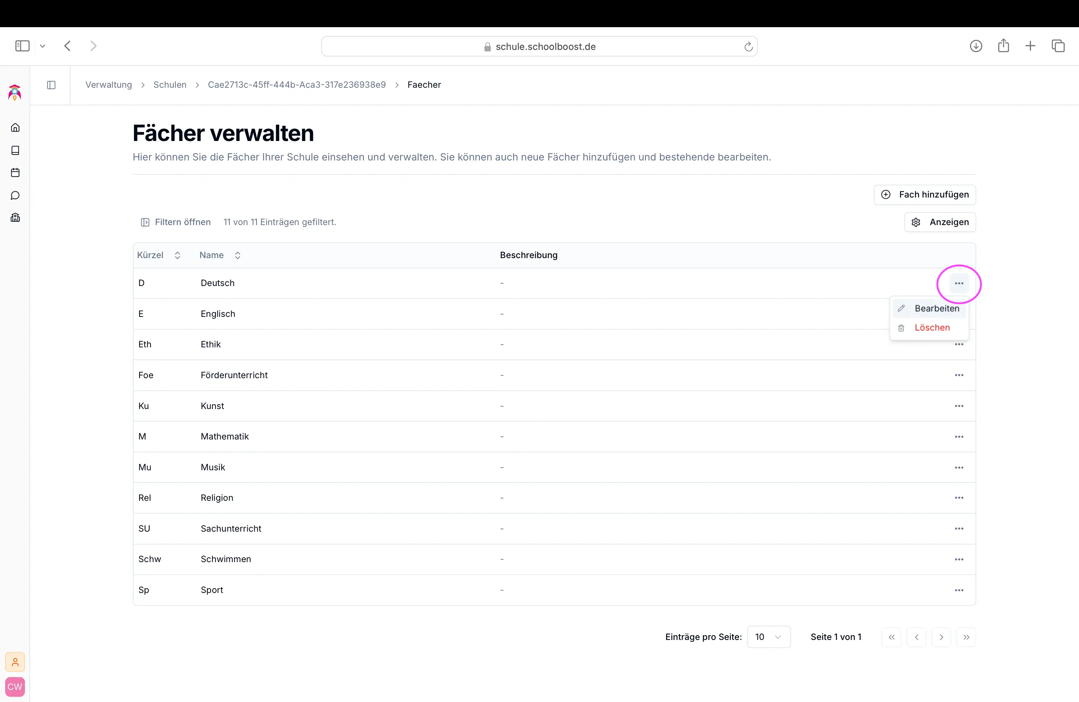Click the Safari downloads icon

click(x=976, y=46)
